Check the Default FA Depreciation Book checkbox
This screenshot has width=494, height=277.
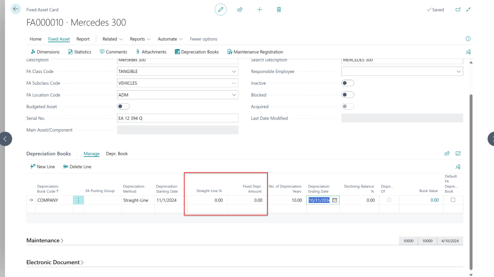pos(453,200)
